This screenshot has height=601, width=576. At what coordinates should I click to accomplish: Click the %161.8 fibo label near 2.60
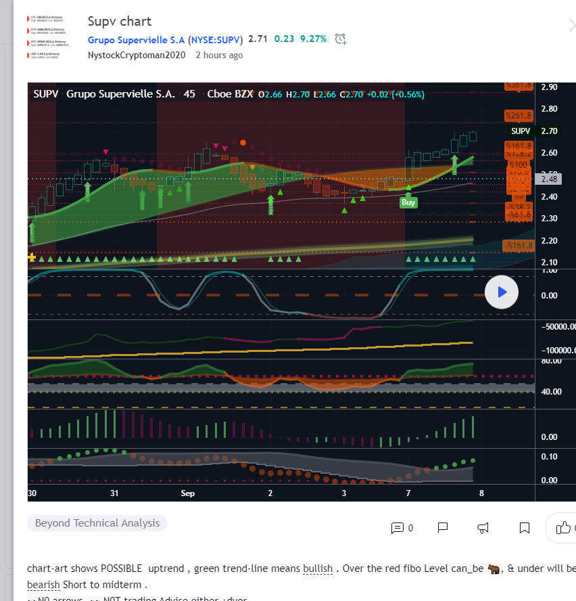point(519,146)
